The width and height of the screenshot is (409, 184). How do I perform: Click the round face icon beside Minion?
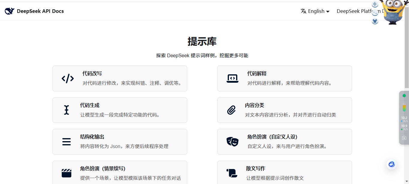(x=375, y=13)
